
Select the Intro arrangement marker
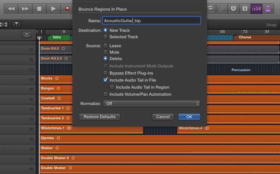59,38
